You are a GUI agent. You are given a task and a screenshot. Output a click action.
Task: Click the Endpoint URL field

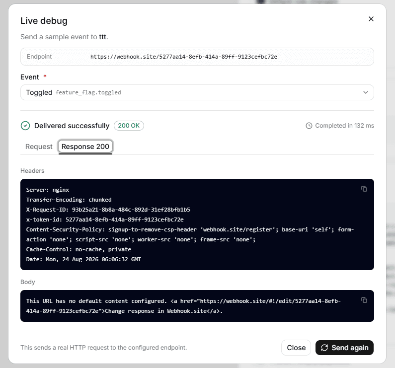pos(197,57)
